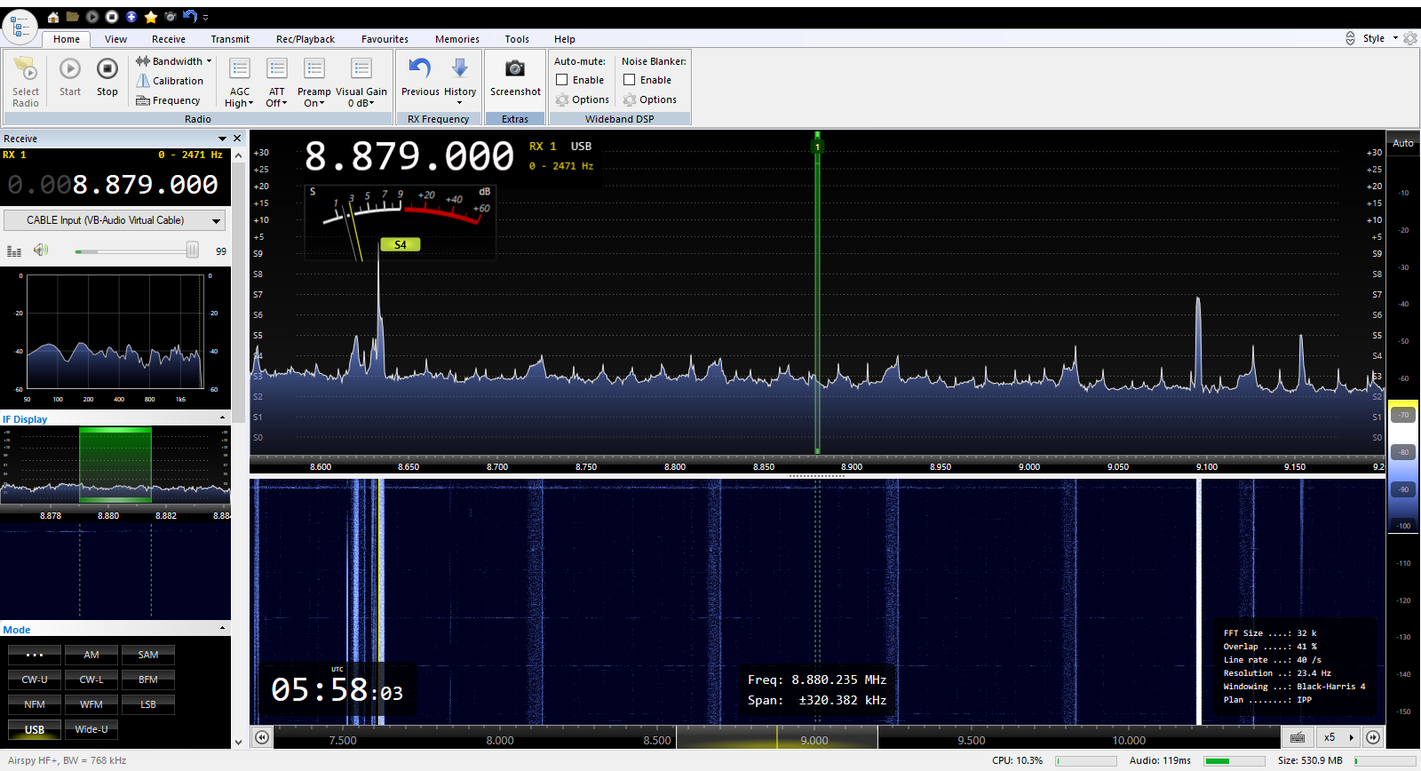This screenshot has height=771, width=1421.
Task: Click the blue plus icon in quick access toolbar
Action: pyautogui.click(x=131, y=17)
